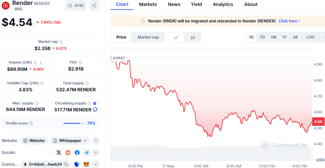This screenshot has height=168, width=325.
Task: Open the Markets tab
Action: coord(148,4)
